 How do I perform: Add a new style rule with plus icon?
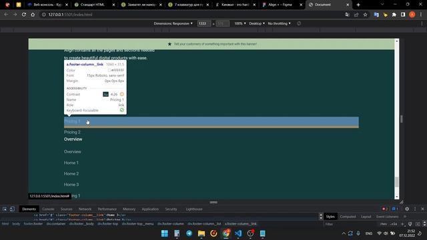(x=402, y=224)
